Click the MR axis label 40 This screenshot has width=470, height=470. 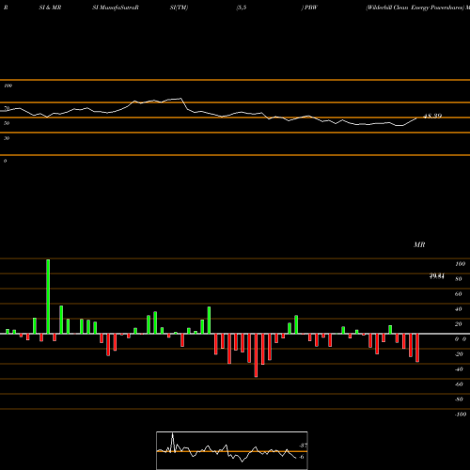coord(459,309)
